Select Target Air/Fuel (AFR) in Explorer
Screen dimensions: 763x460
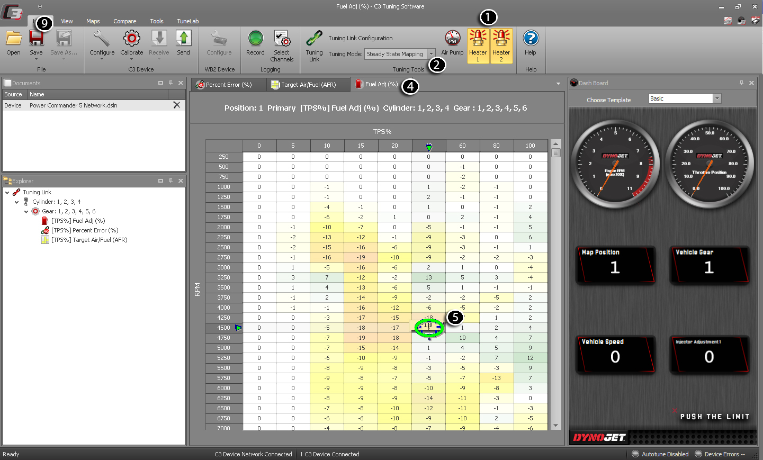pyautogui.click(x=89, y=240)
